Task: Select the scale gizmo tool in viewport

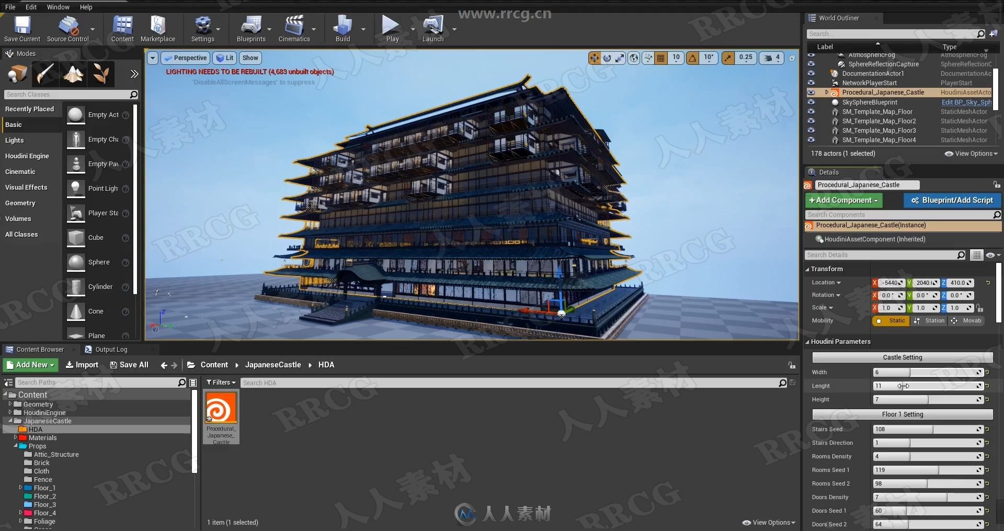Action: pyautogui.click(x=620, y=58)
